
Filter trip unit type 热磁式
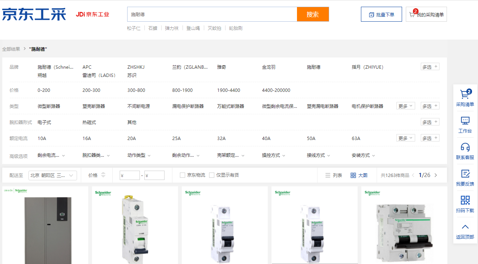[x=89, y=122]
